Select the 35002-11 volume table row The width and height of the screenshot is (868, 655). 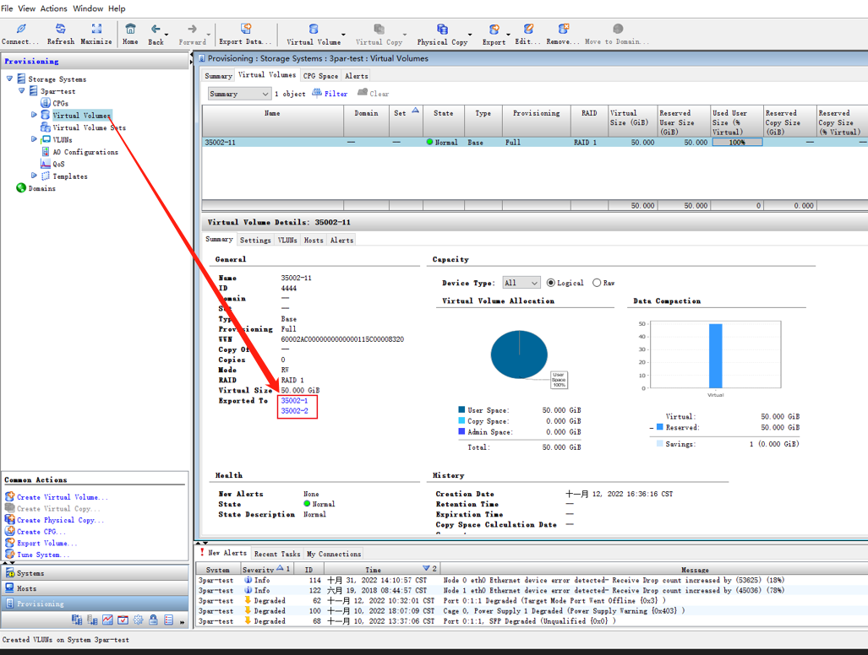(535, 142)
